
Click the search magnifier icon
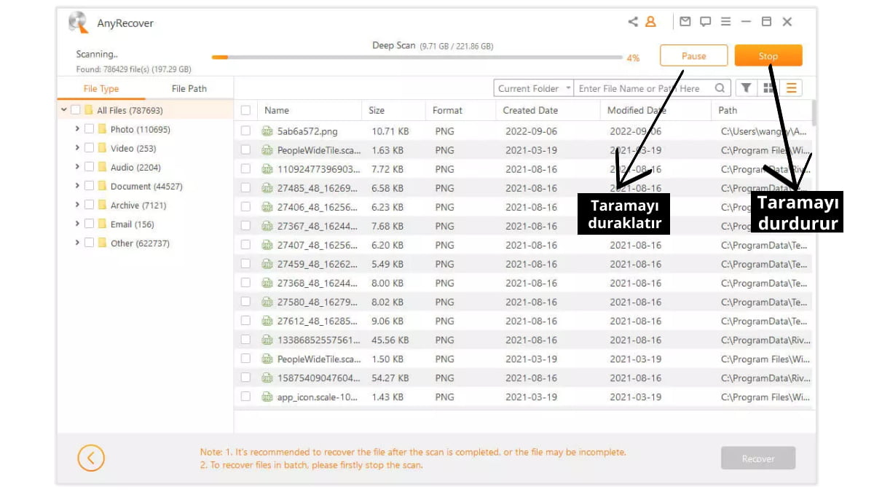pyautogui.click(x=720, y=88)
